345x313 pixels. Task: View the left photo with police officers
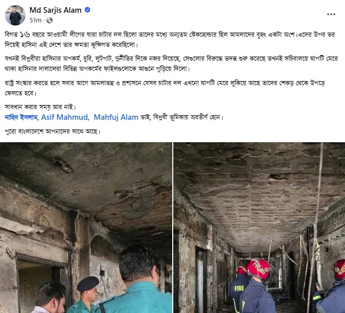[86, 228]
